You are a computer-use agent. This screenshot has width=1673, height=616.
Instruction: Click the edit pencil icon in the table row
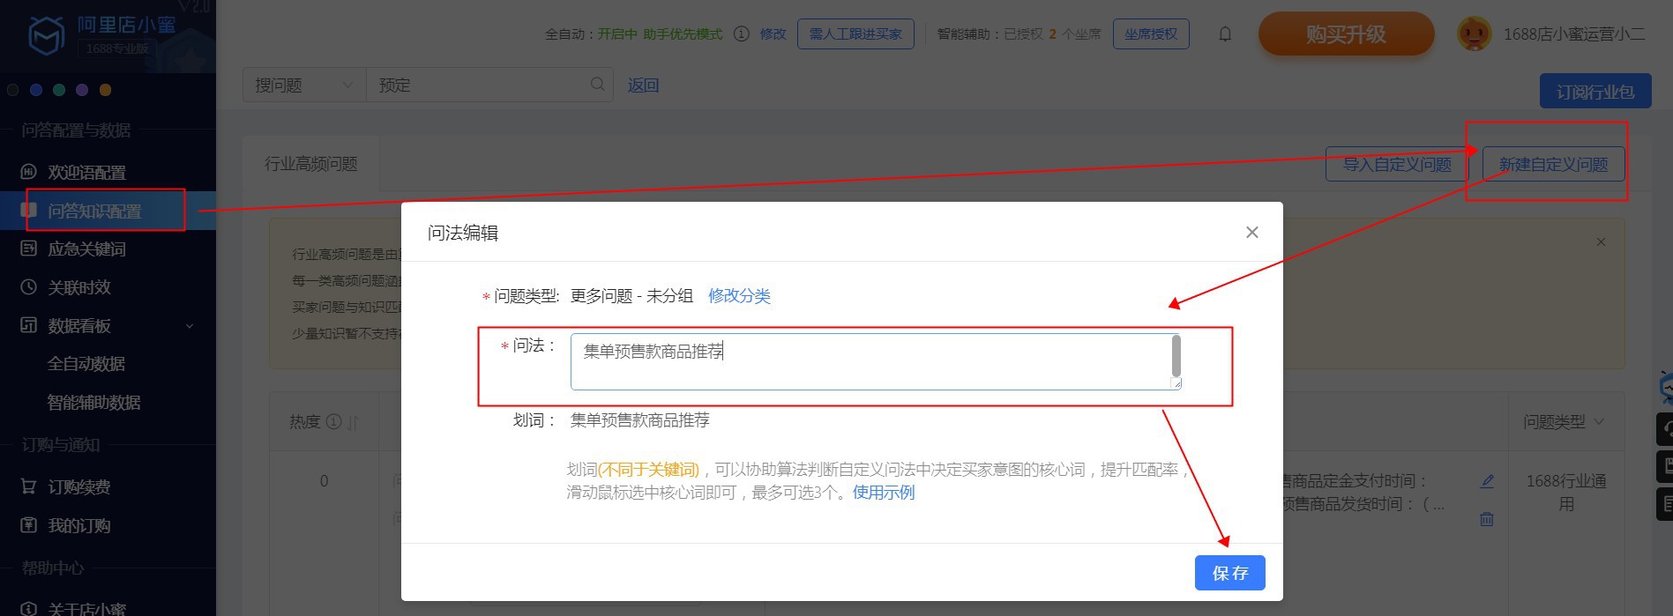1487,481
